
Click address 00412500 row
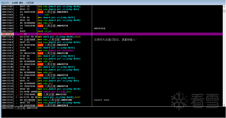point(7,59)
